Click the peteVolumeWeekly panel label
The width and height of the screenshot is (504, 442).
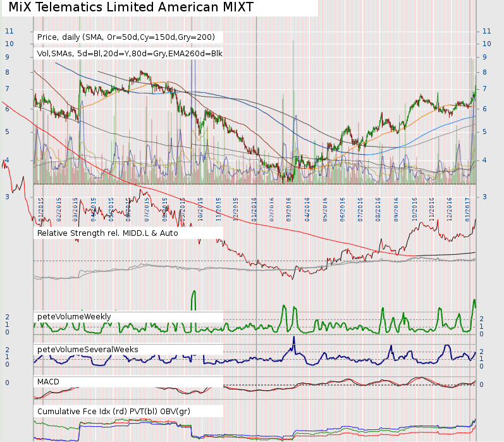tap(74, 317)
